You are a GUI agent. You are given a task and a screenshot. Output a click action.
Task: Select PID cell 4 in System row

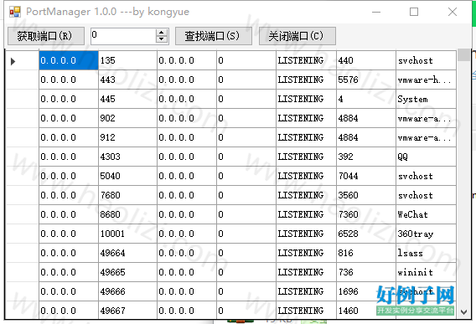coord(366,99)
